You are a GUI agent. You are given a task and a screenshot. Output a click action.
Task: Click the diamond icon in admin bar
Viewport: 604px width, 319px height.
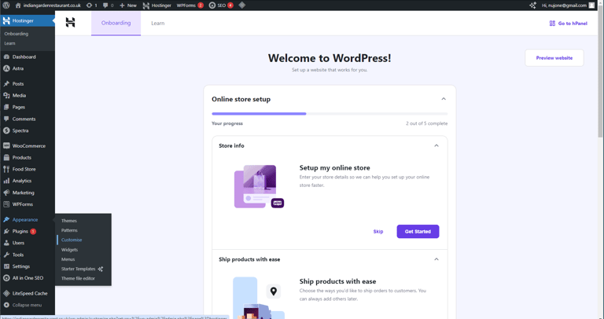(242, 5)
